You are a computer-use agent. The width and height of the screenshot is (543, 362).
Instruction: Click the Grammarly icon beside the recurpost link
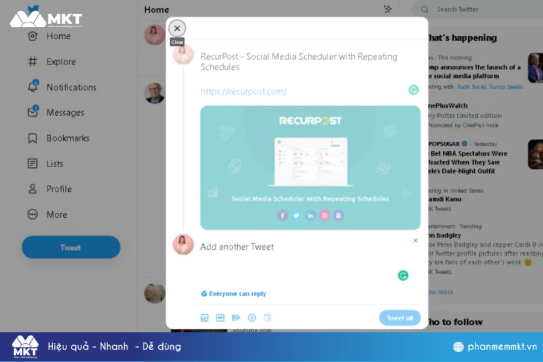click(413, 90)
